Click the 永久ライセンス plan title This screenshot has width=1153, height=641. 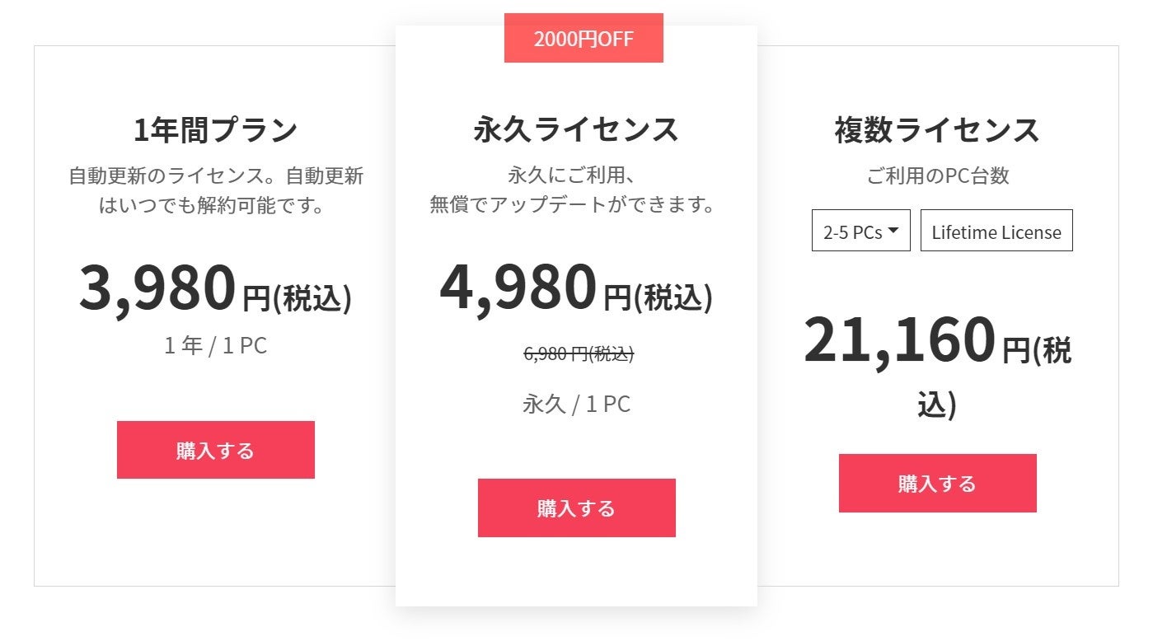click(x=576, y=130)
